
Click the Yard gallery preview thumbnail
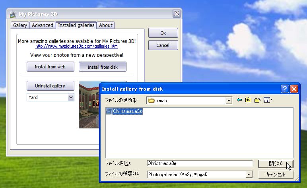click(89, 105)
